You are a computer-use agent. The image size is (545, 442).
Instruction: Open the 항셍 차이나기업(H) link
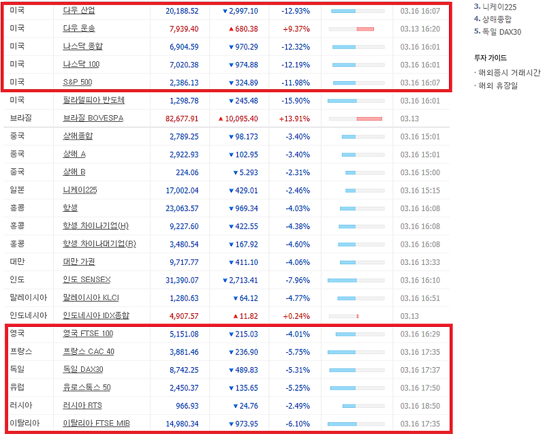coord(95,226)
